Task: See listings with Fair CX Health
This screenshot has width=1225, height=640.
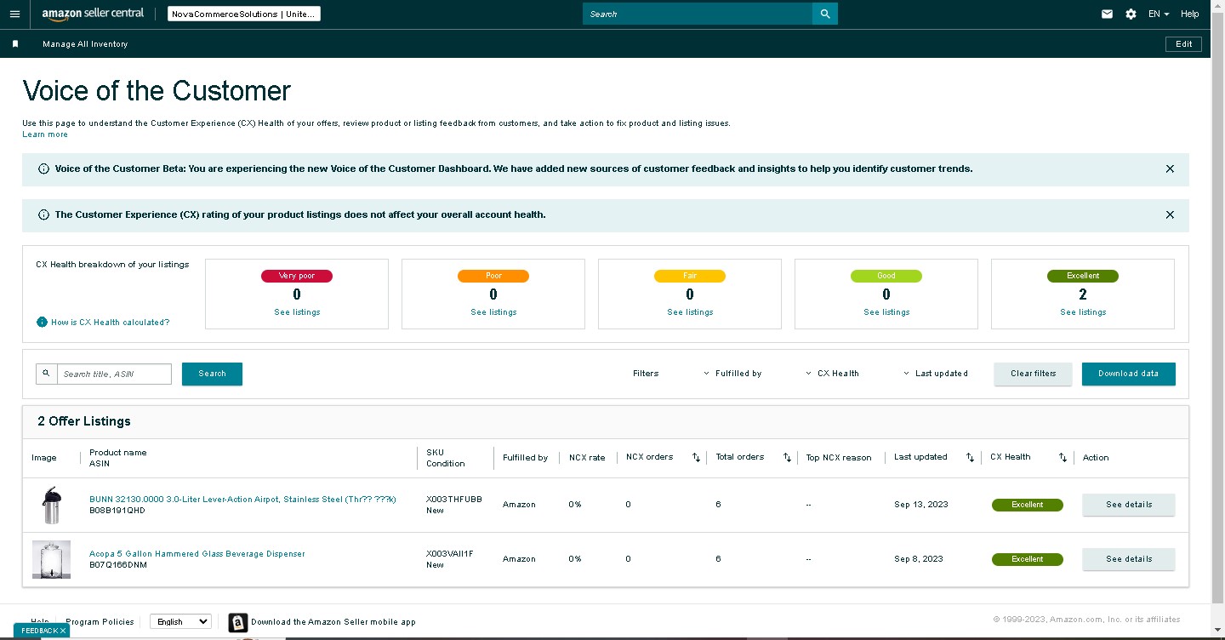Action: (x=690, y=312)
